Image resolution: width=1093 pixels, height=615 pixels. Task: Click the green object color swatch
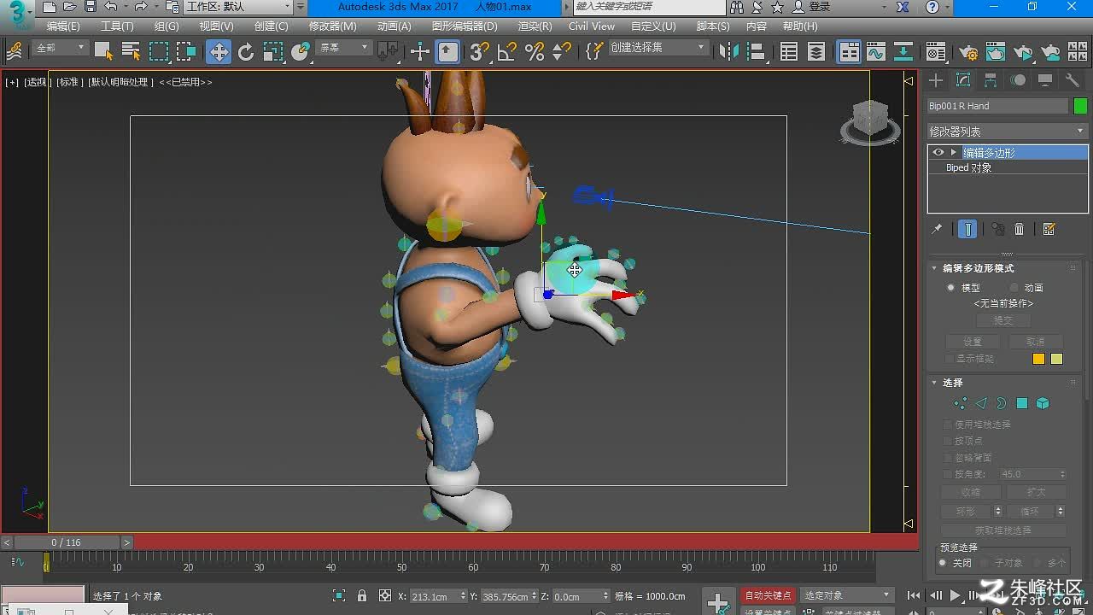[x=1080, y=106]
